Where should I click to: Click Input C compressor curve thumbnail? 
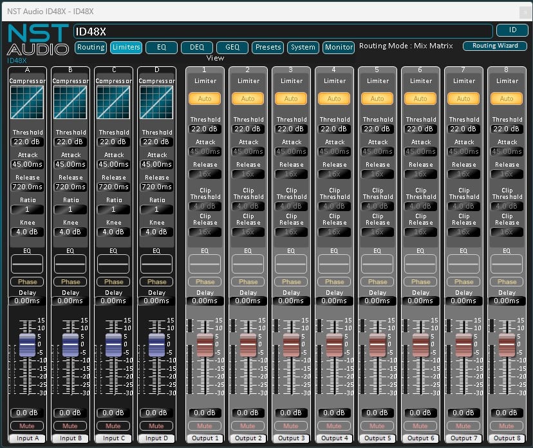[113, 103]
